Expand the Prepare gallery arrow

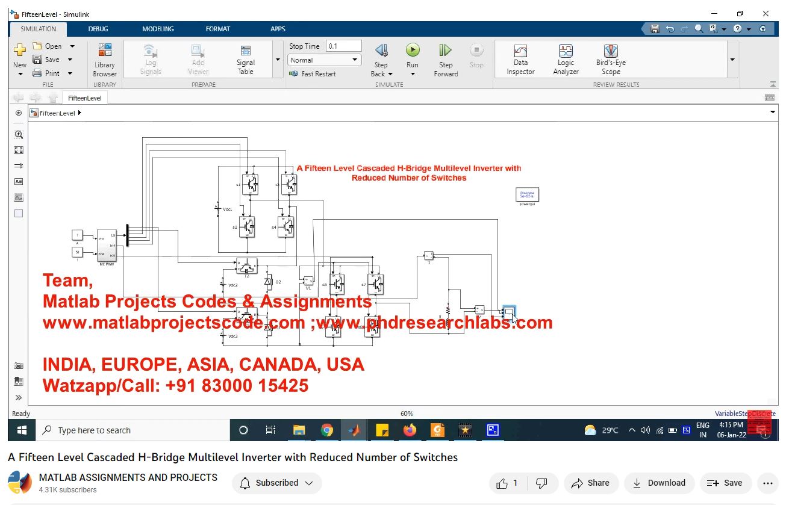[x=278, y=60]
